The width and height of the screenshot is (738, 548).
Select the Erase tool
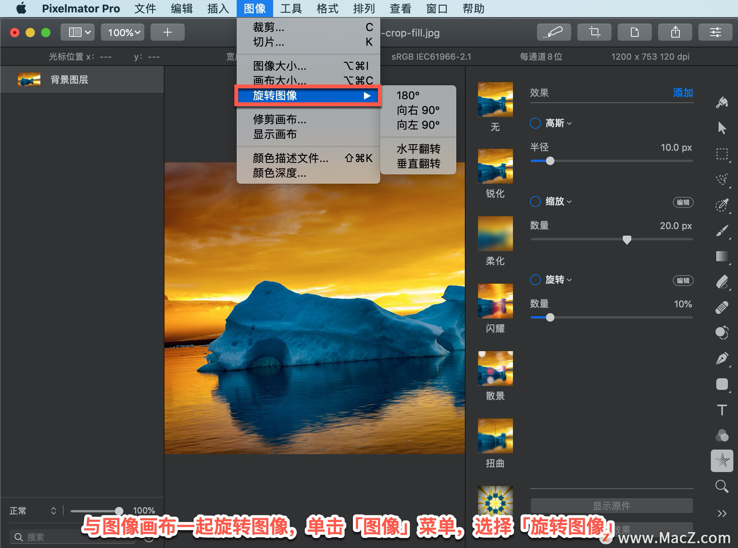click(x=722, y=282)
